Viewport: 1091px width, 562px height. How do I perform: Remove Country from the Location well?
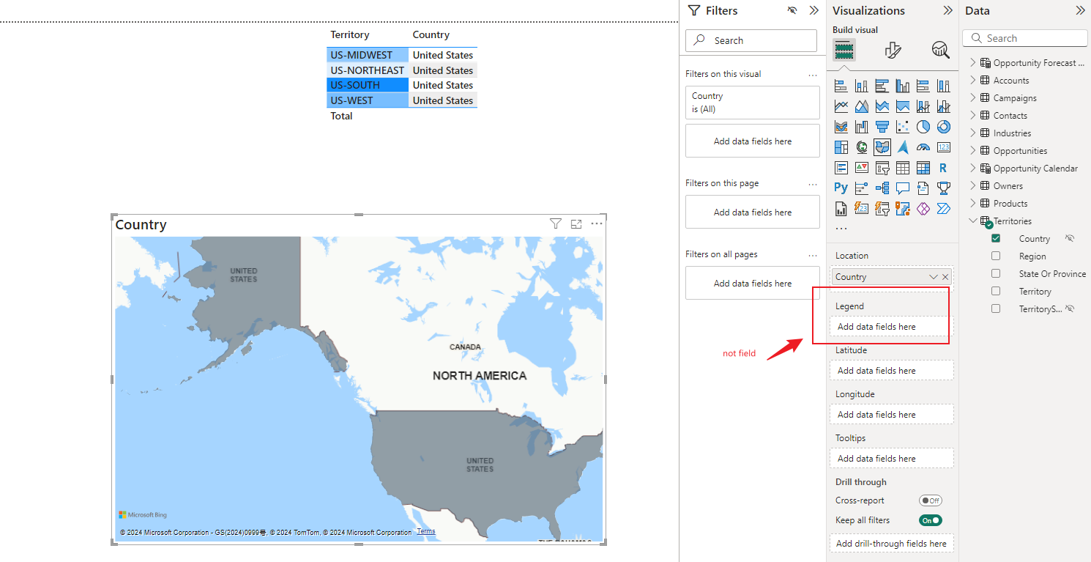[x=945, y=277]
